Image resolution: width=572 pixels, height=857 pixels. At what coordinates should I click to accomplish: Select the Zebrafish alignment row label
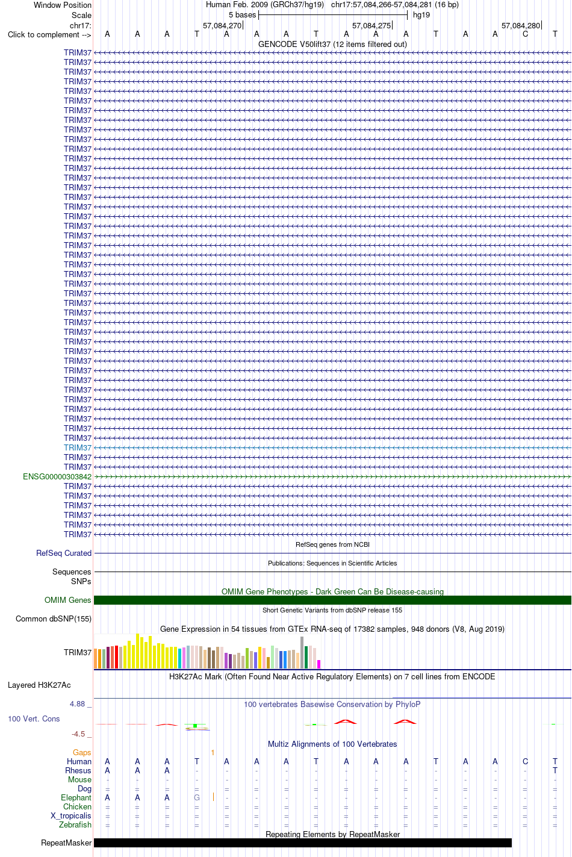point(75,824)
